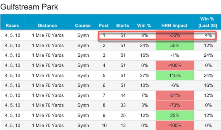Select the -35% HRN Impact cell
The image size is (221, 130).
175,35
